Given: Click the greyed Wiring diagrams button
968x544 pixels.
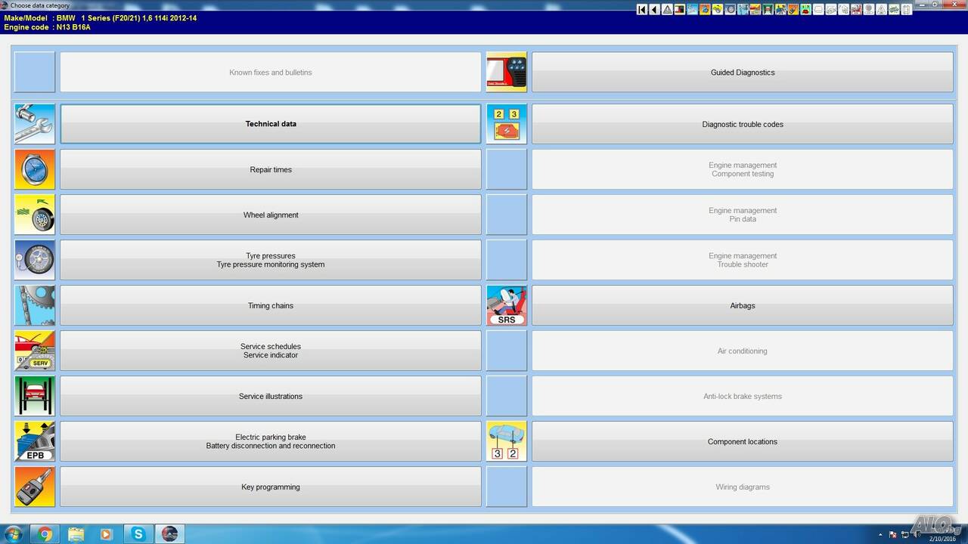Looking at the screenshot, I should (x=743, y=487).
